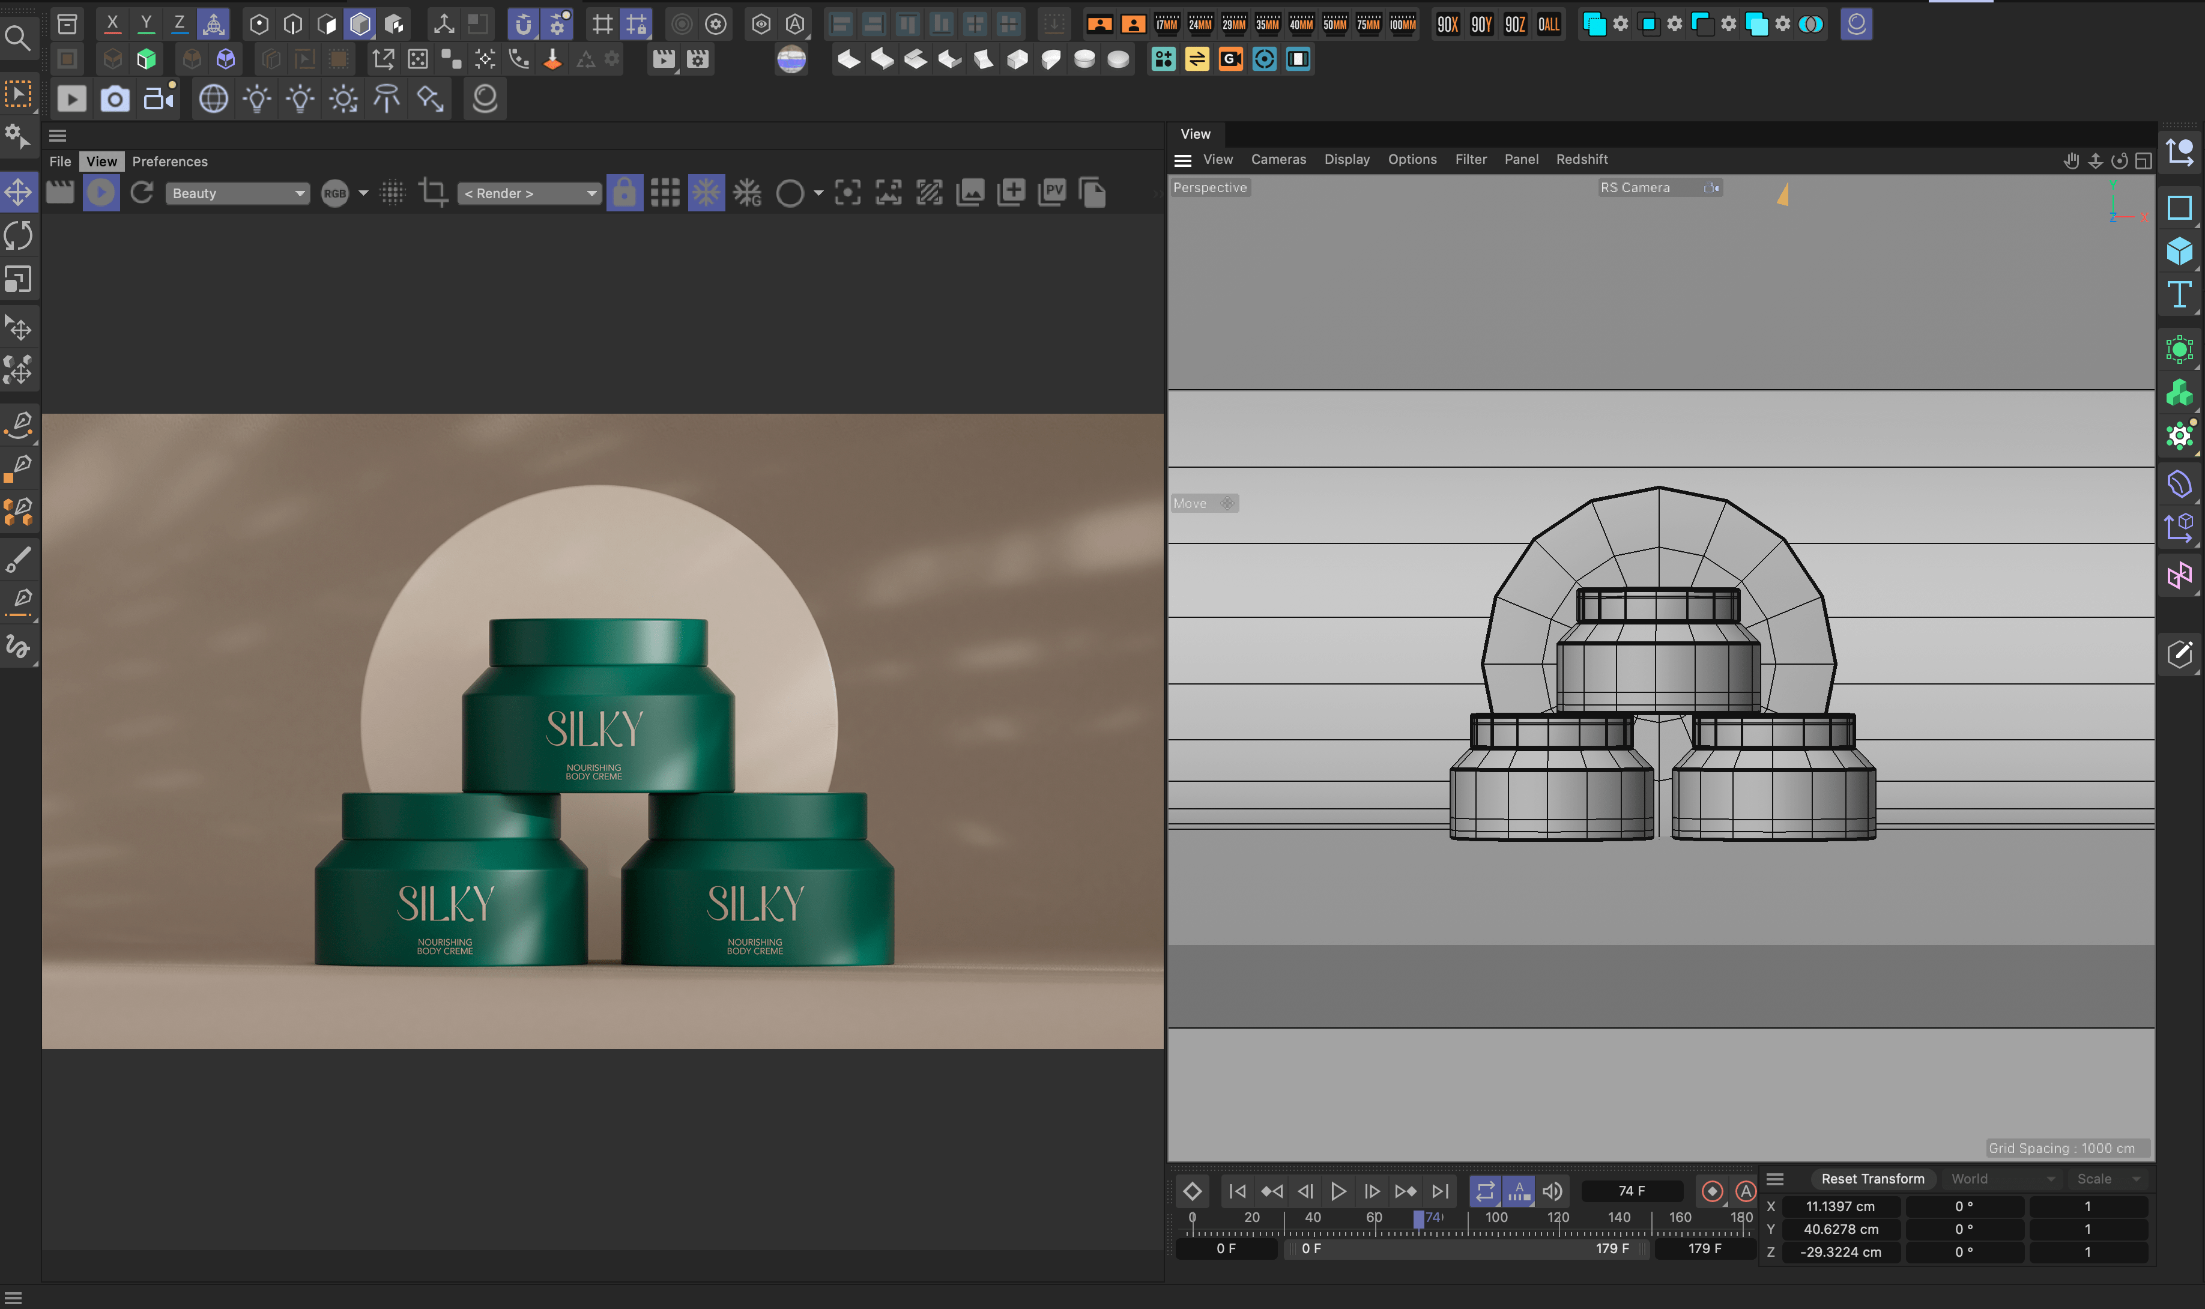Click the crop region icon in render view
Screen dimensions: 2205x1309
point(432,192)
